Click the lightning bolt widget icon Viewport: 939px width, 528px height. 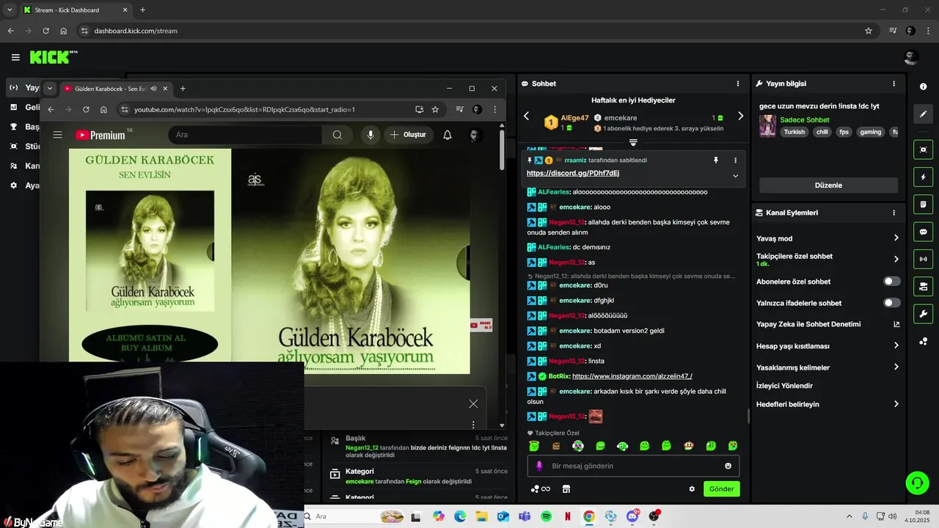923,177
